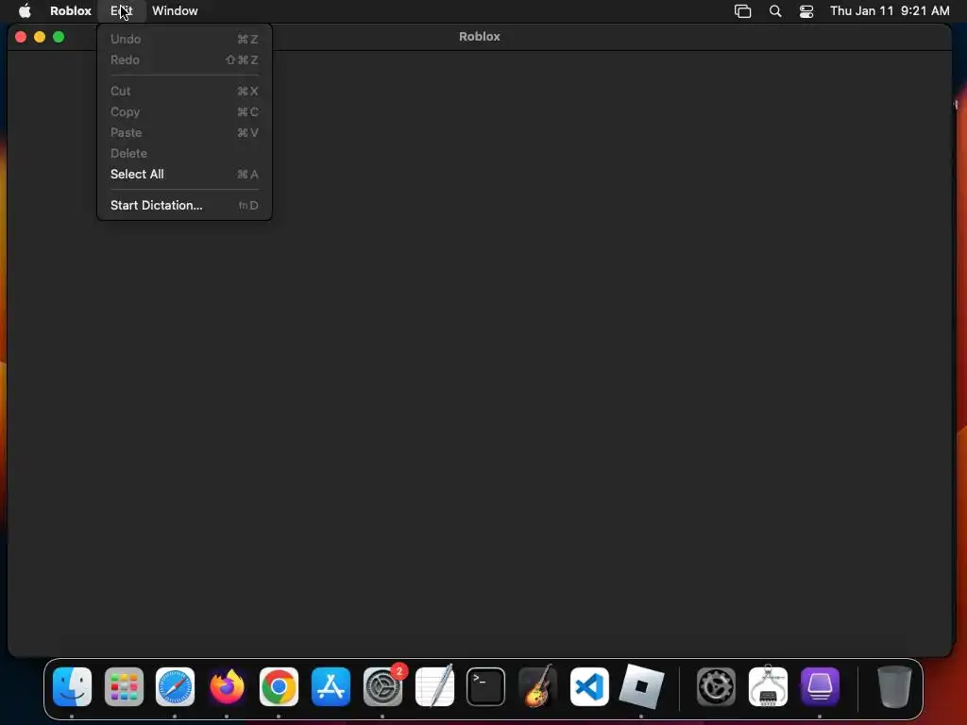
Task: Click the Cut menu entry
Action: [184, 91]
